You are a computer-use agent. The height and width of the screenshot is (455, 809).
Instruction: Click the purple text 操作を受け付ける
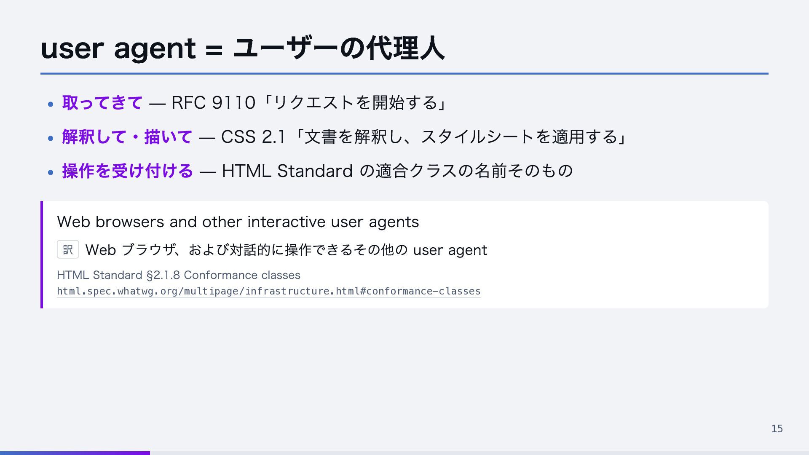(x=128, y=171)
